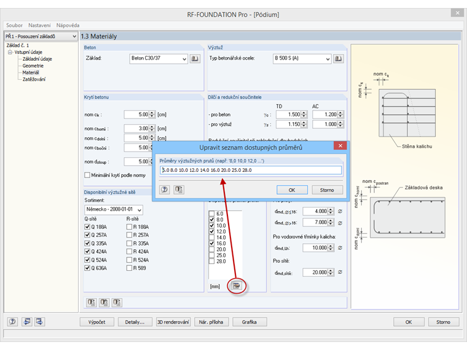Click the third icon in the row below Q-sítě list
Screen dimensions: 467x350
pos(117,302)
